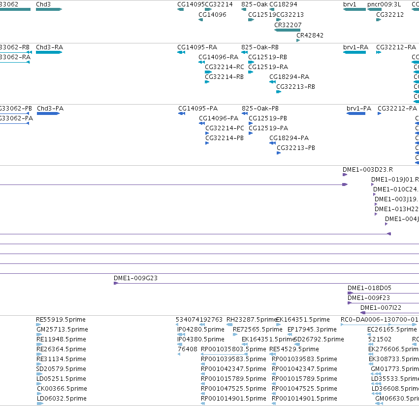The height and width of the screenshot is (406, 419).
Task: Click the EP17945.3prime EST
Action: click(x=290, y=335)
